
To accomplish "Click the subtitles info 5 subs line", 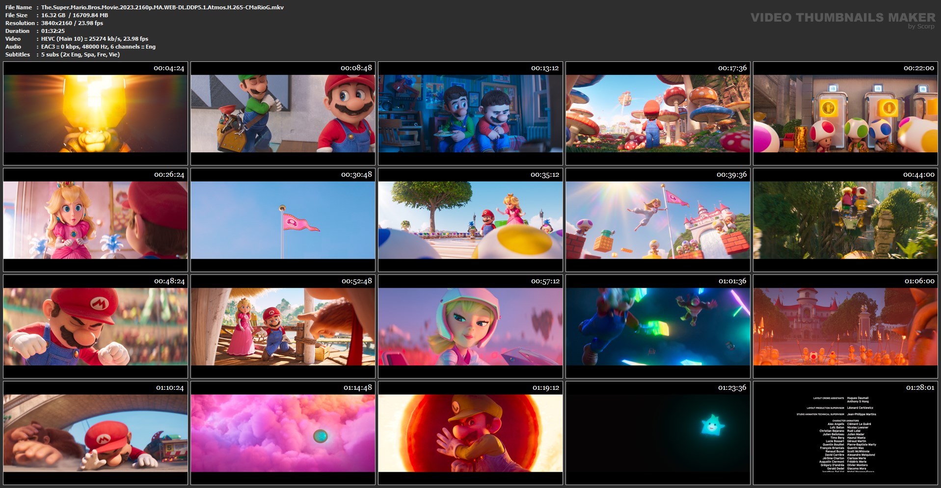I will pyautogui.click(x=81, y=54).
